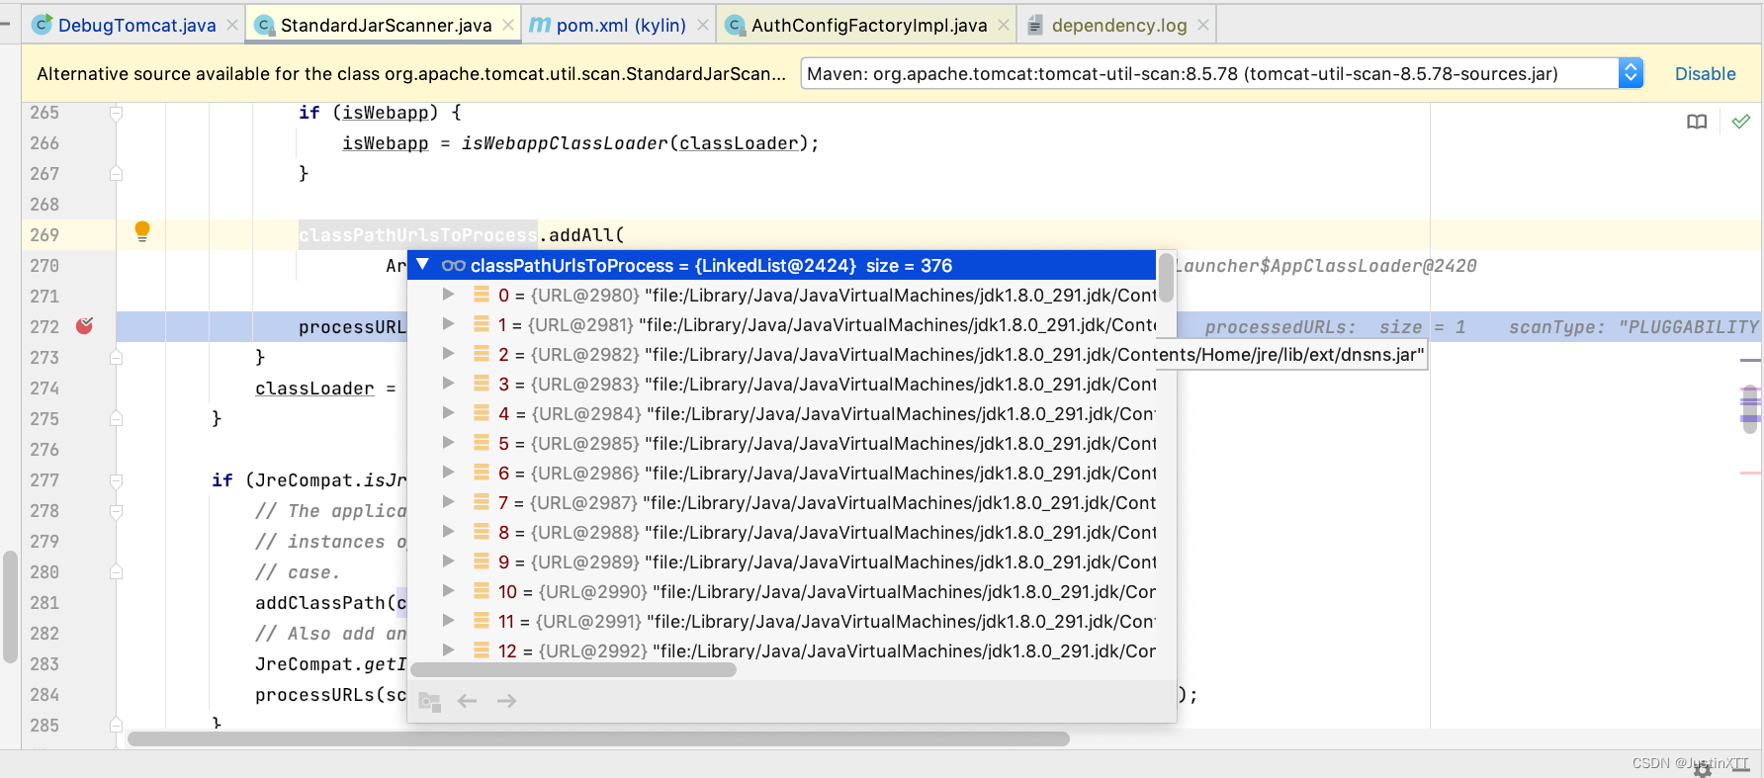Click the Disable link in the banner
Viewport: 1764px width, 778px height.
1705,73
